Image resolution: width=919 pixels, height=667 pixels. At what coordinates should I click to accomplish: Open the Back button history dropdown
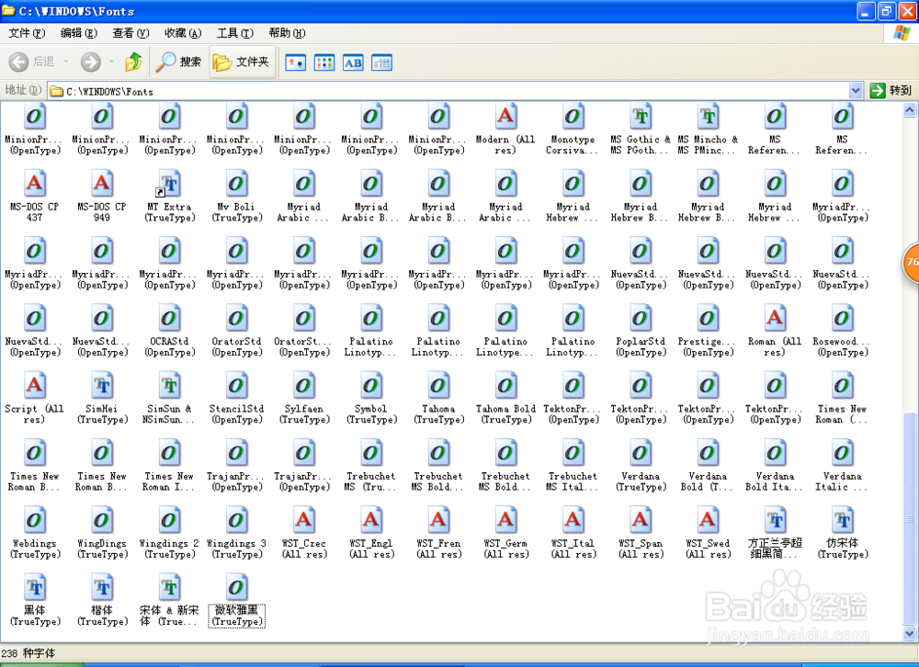coord(65,61)
